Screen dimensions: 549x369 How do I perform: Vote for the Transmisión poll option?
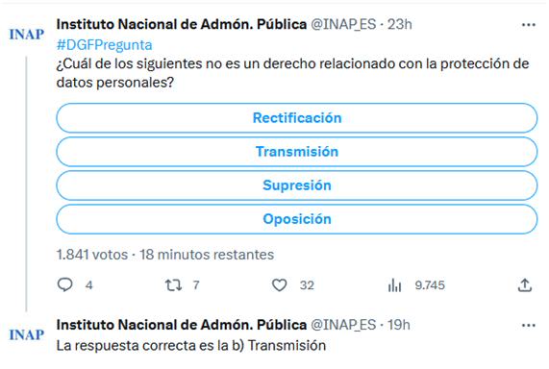[x=296, y=152]
